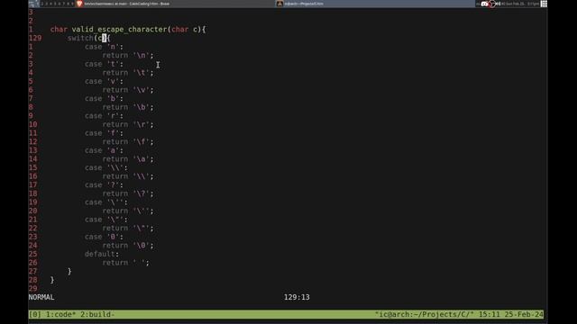Screen dimensions: 577x324
Task: Click the closing brace on relative line 27
Action: point(69,272)
